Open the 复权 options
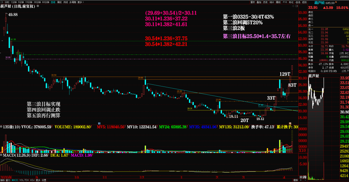 252,2
